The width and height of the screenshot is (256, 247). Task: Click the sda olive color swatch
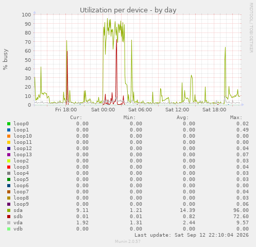(x=9, y=210)
